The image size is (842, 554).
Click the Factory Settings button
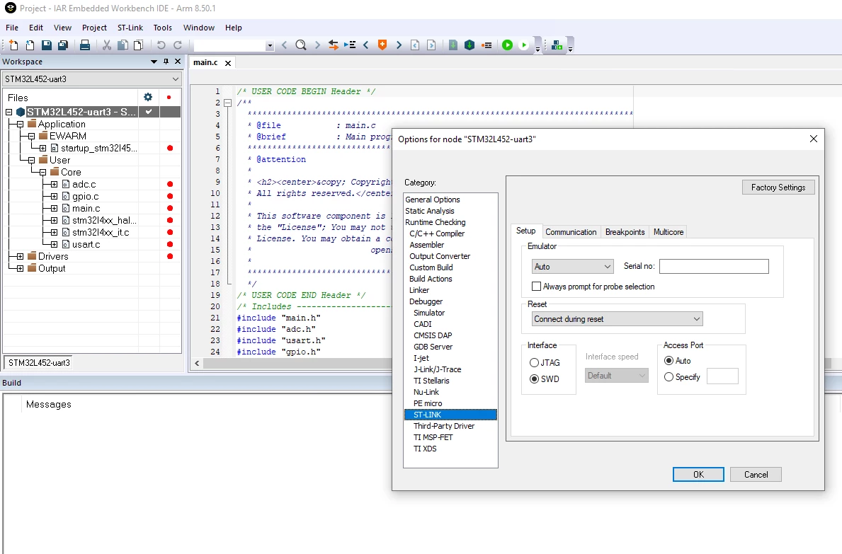(x=778, y=187)
